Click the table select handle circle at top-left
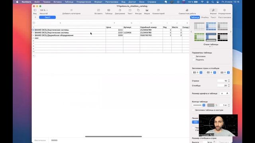This screenshot has height=143, width=255. click(33, 23)
